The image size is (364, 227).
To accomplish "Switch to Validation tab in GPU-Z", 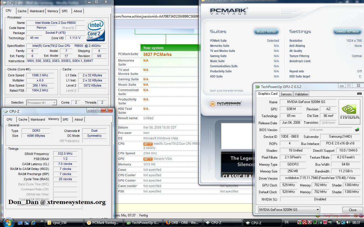I will pyautogui.click(x=301, y=94).
